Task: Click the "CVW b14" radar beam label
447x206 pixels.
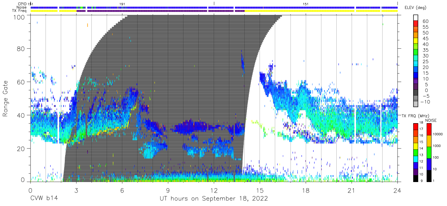Action: (44, 199)
